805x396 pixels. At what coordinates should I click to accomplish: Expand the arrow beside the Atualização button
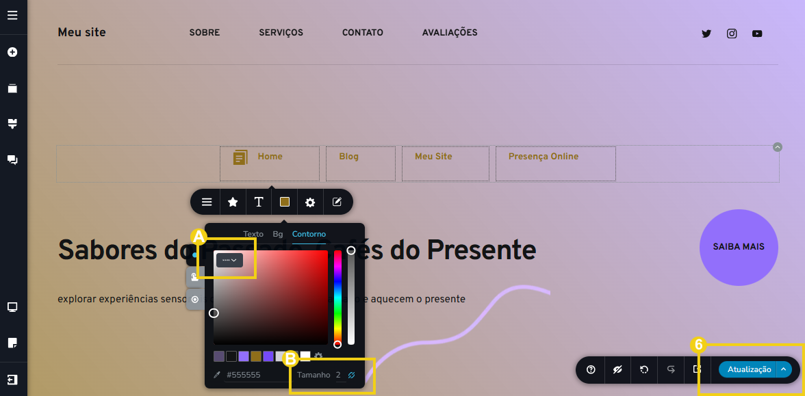[x=784, y=369]
